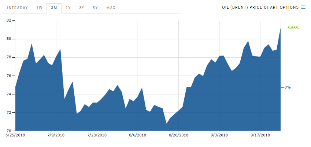
Task: Click the 72 price axis label
Action: (8, 112)
